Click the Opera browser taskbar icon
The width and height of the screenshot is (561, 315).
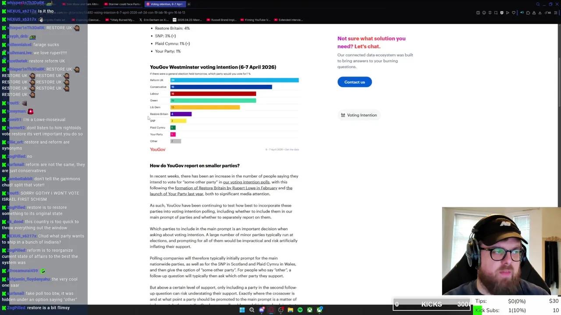click(x=271, y=310)
